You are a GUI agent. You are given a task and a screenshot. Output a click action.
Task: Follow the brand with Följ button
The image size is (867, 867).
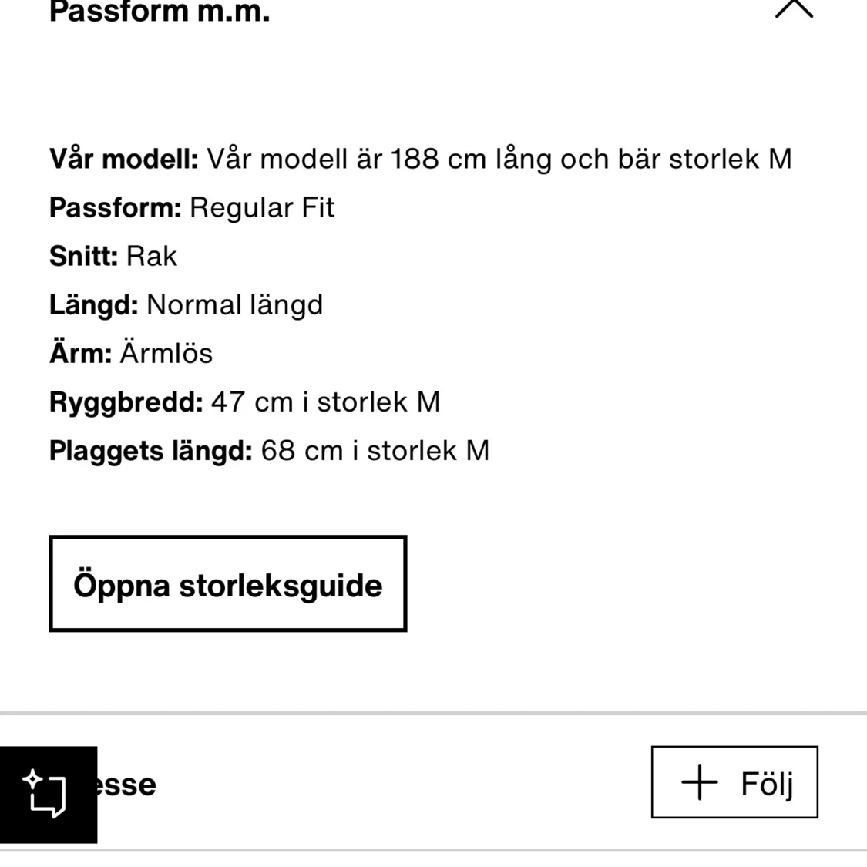[734, 782]
